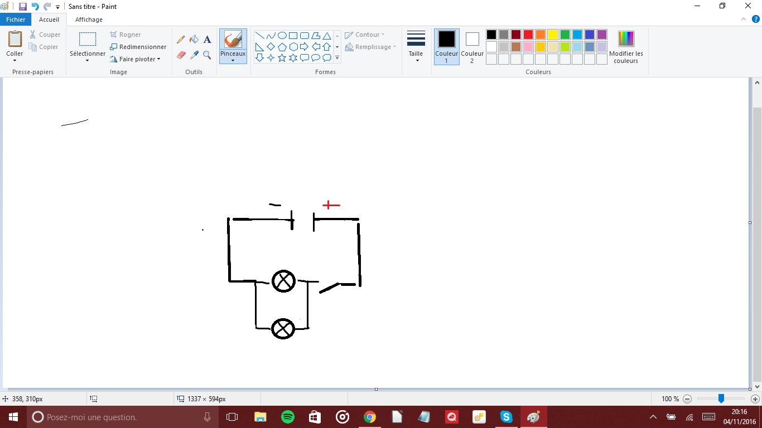Click the Redimensionner button
Image resolution: width=762 pixels, height=428 pixels.
click(138, 47)
